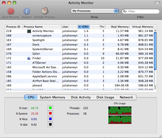The width and height of the screenshot is (162, 138).
Task: Switch to the CPU tab
Action: pyautogui.click(x=31, y=97)
